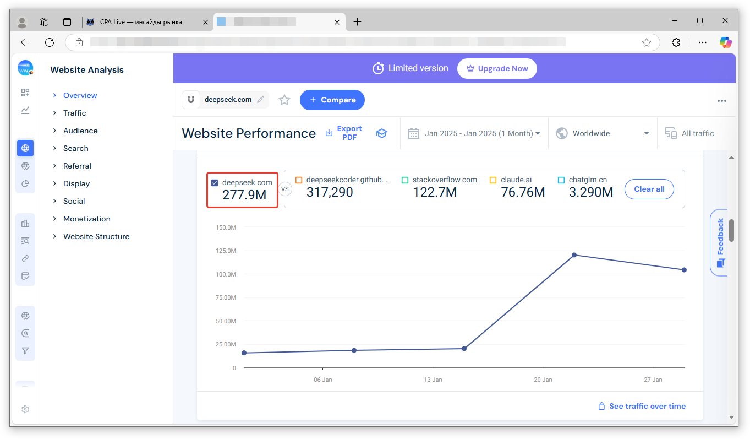Click the 20 Jan peak data point
Viewport: 750px width, 439px height.
pyautogui.click(x=574, y=255)
